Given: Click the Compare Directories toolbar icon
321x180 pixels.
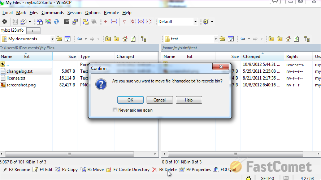Looking at the screenshot, I should 40,22.
